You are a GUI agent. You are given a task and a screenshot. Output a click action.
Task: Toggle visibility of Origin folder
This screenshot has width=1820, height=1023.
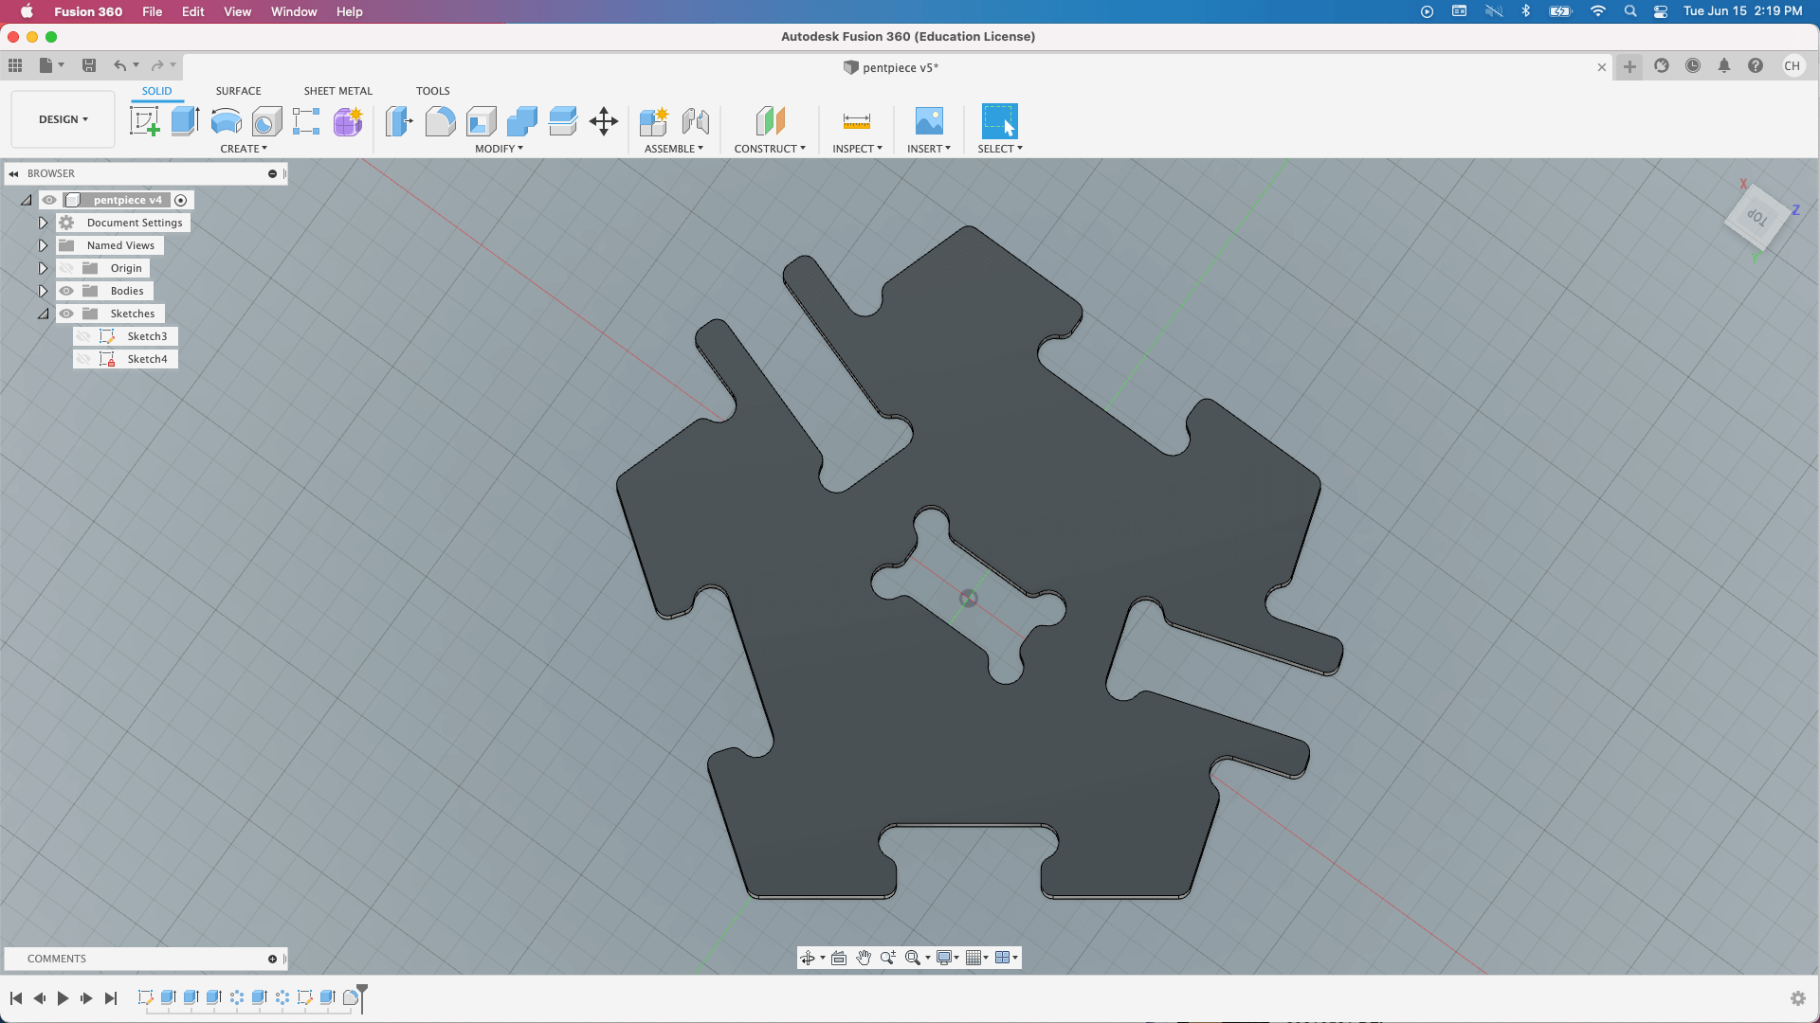click(66, 268)
